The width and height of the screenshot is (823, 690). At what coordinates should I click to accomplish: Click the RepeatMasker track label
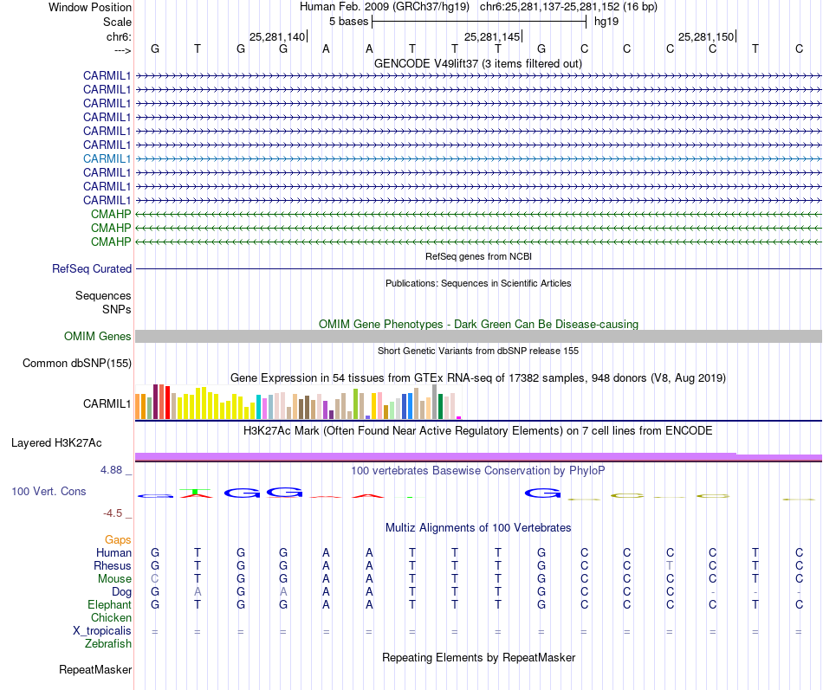[95, 669]
